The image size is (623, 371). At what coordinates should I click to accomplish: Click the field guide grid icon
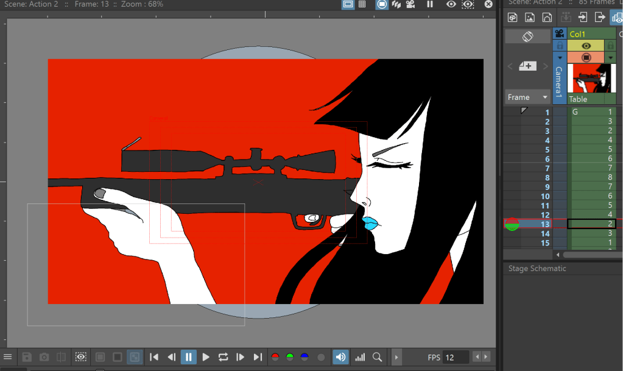tap(362, 4)
